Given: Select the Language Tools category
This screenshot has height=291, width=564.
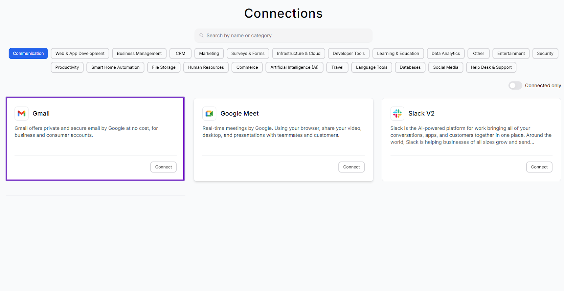Looking at the screenshot, I should pyautogui.click(x=372, y=67).
